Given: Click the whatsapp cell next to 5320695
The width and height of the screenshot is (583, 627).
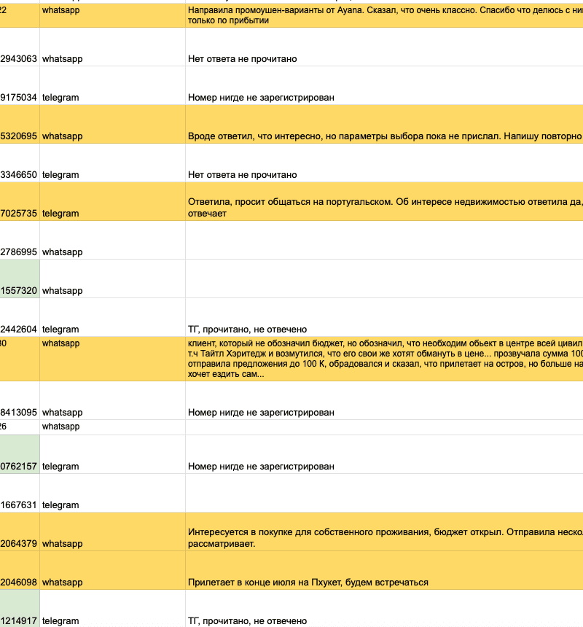Looking at the screenshot, I should click(112, 125).
